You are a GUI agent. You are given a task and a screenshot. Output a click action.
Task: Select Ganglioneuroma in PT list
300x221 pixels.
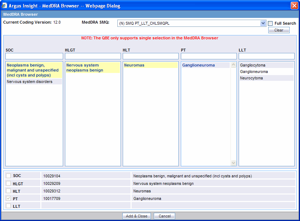206,65
